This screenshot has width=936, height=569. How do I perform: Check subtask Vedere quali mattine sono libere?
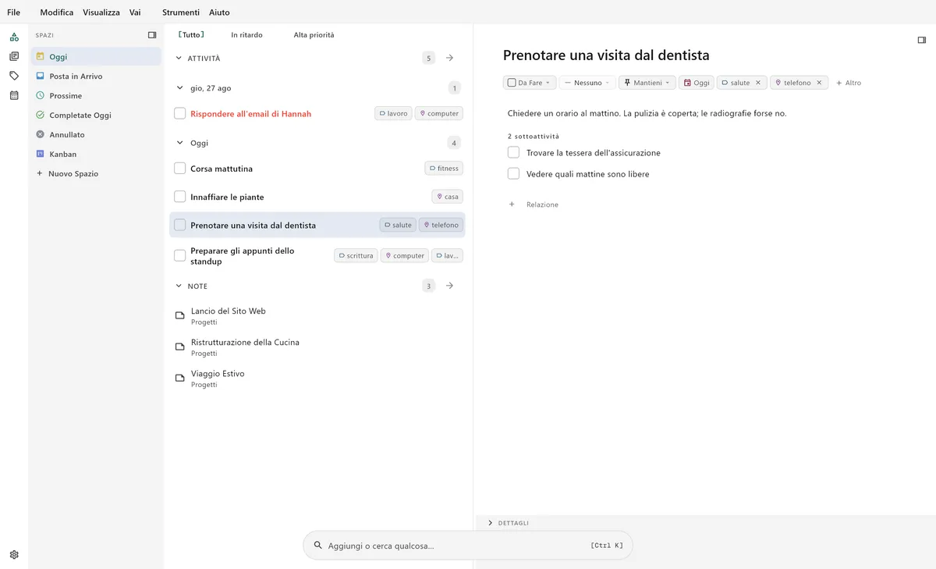point(513,173)
